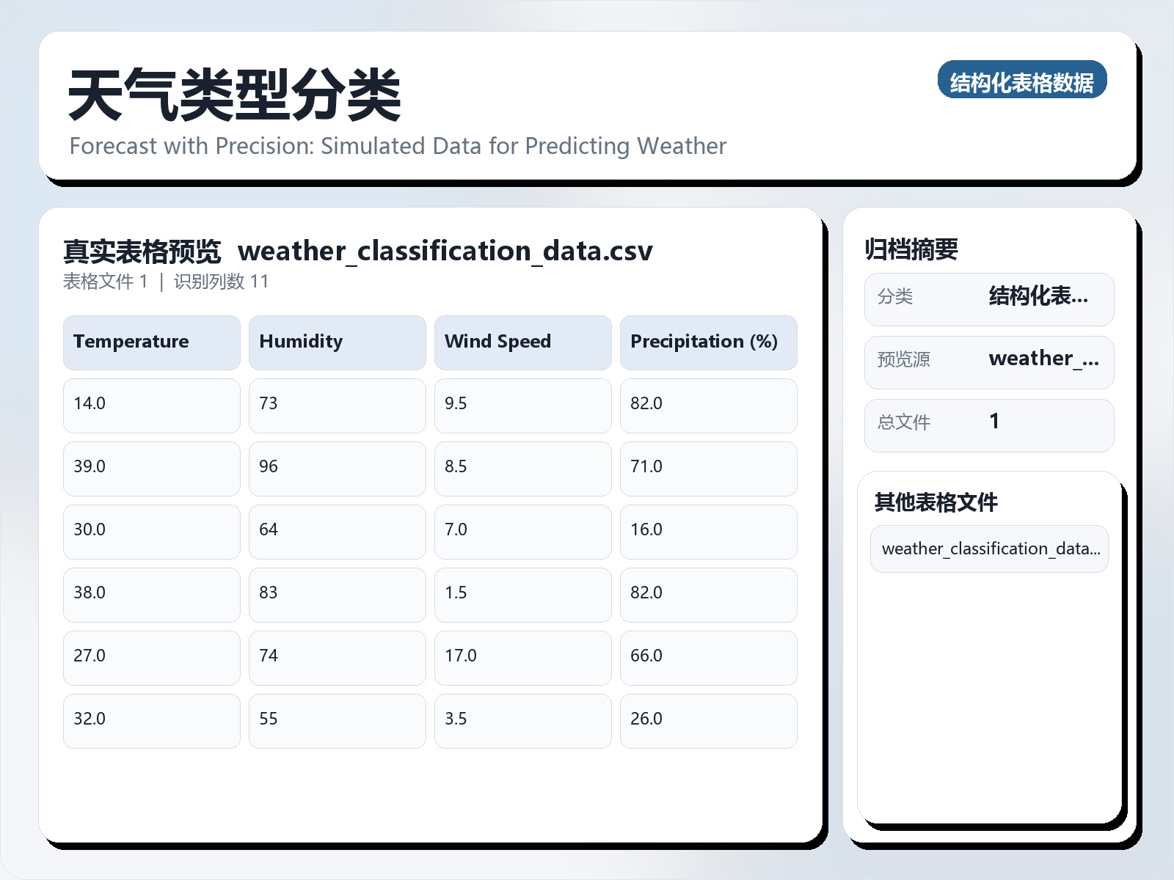Select the Temperature column header
The width and height of the screenshot is (1174, 880).
pos(151,342)
